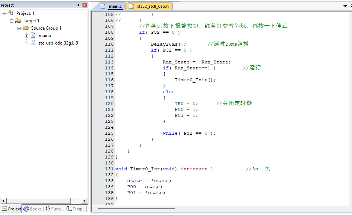Open the Project tab at panel bottom

[12, 209]
